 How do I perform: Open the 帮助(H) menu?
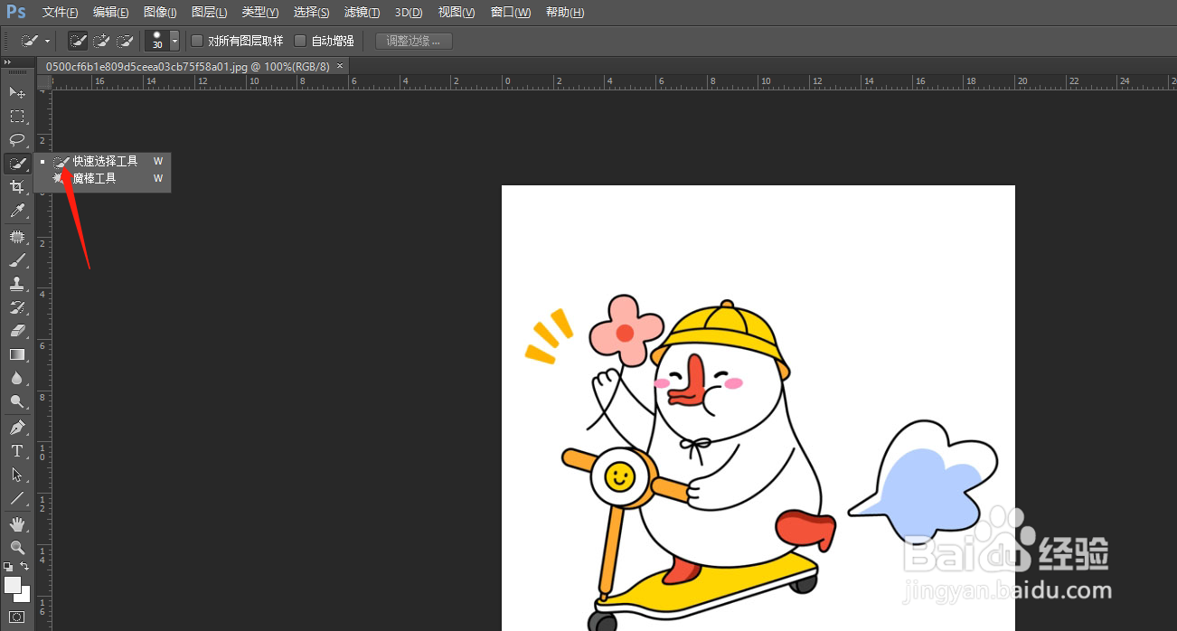click(565, 13)
